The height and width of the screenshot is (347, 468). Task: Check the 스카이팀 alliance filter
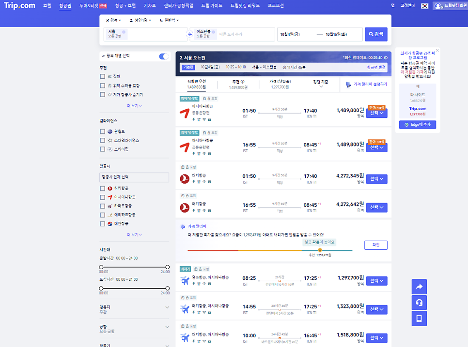(102, 149)
